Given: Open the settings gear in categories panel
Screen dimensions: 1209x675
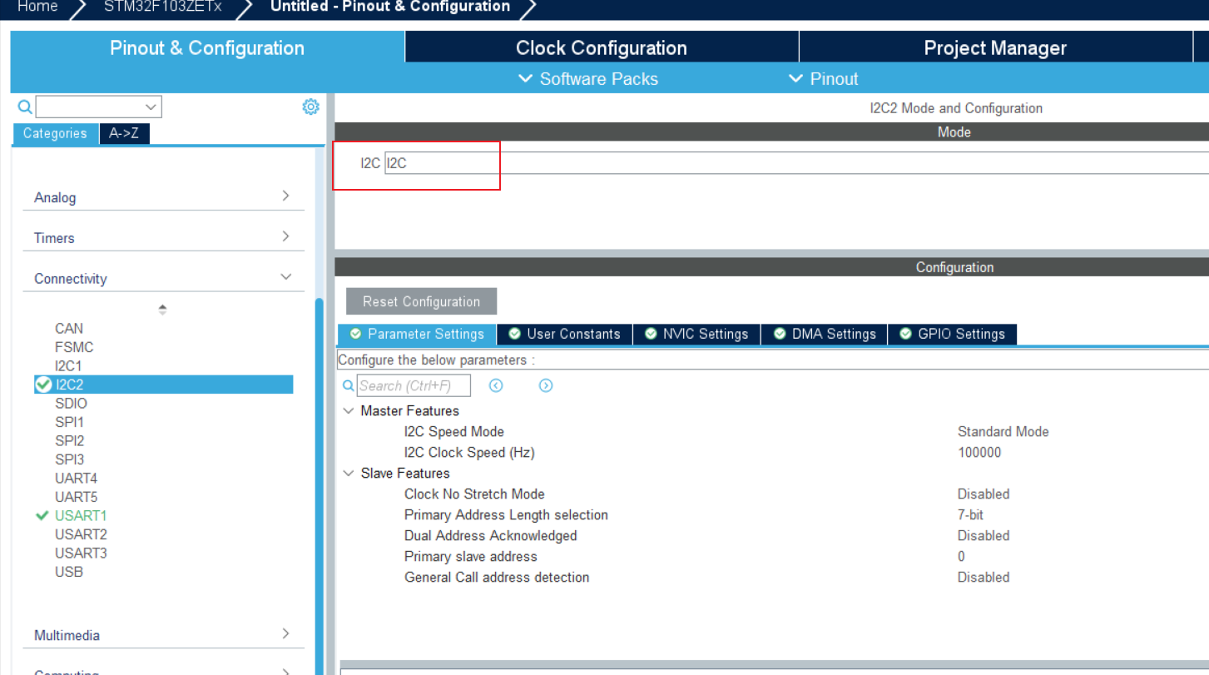Looking at the screenshot, I should coord(310,107).
